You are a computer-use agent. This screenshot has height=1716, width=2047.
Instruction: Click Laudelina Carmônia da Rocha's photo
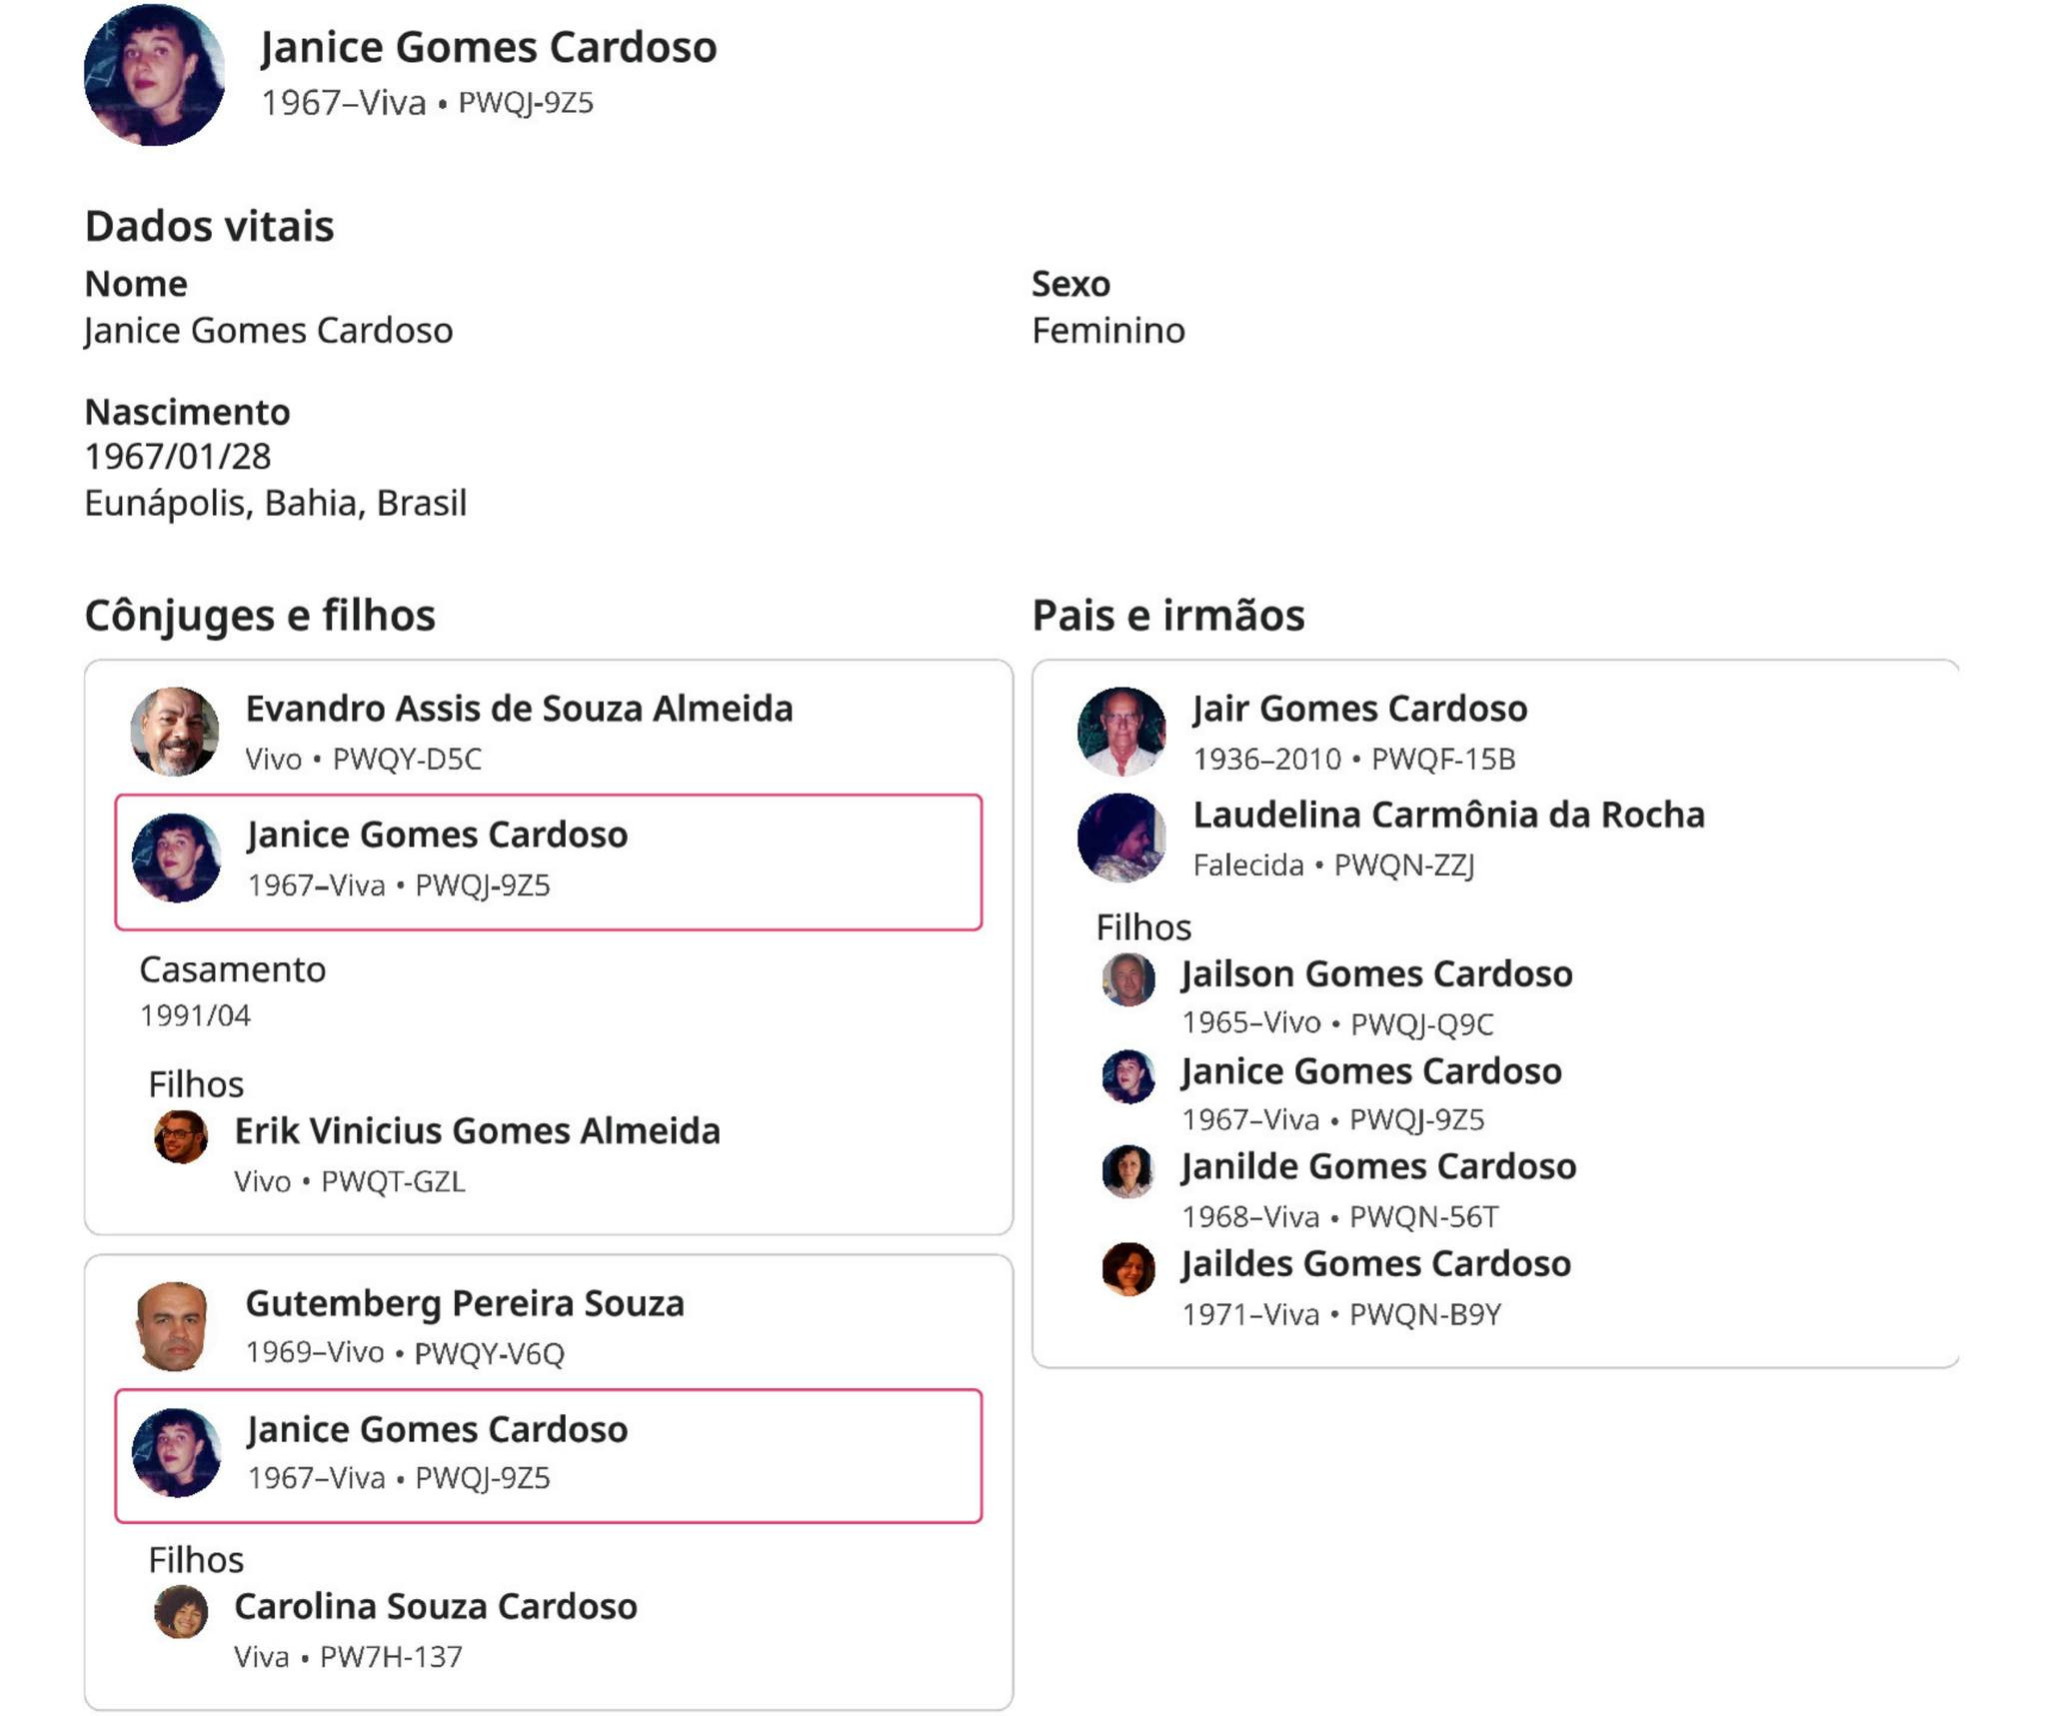[1121, 838]
